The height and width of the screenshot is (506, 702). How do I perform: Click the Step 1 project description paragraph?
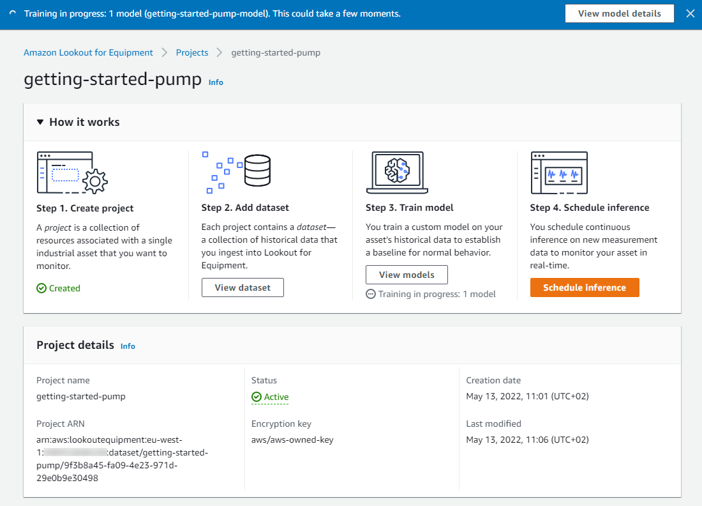point(104,247)
